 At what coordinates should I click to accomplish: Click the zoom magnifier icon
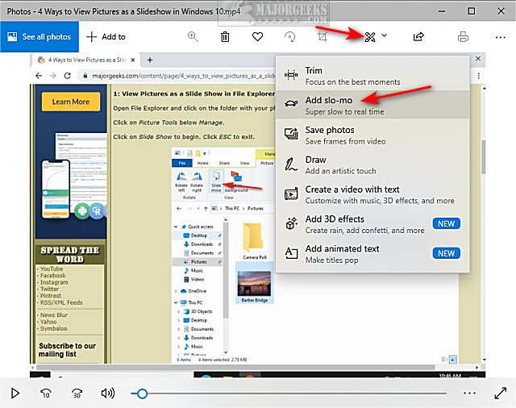tap(193, 36)
